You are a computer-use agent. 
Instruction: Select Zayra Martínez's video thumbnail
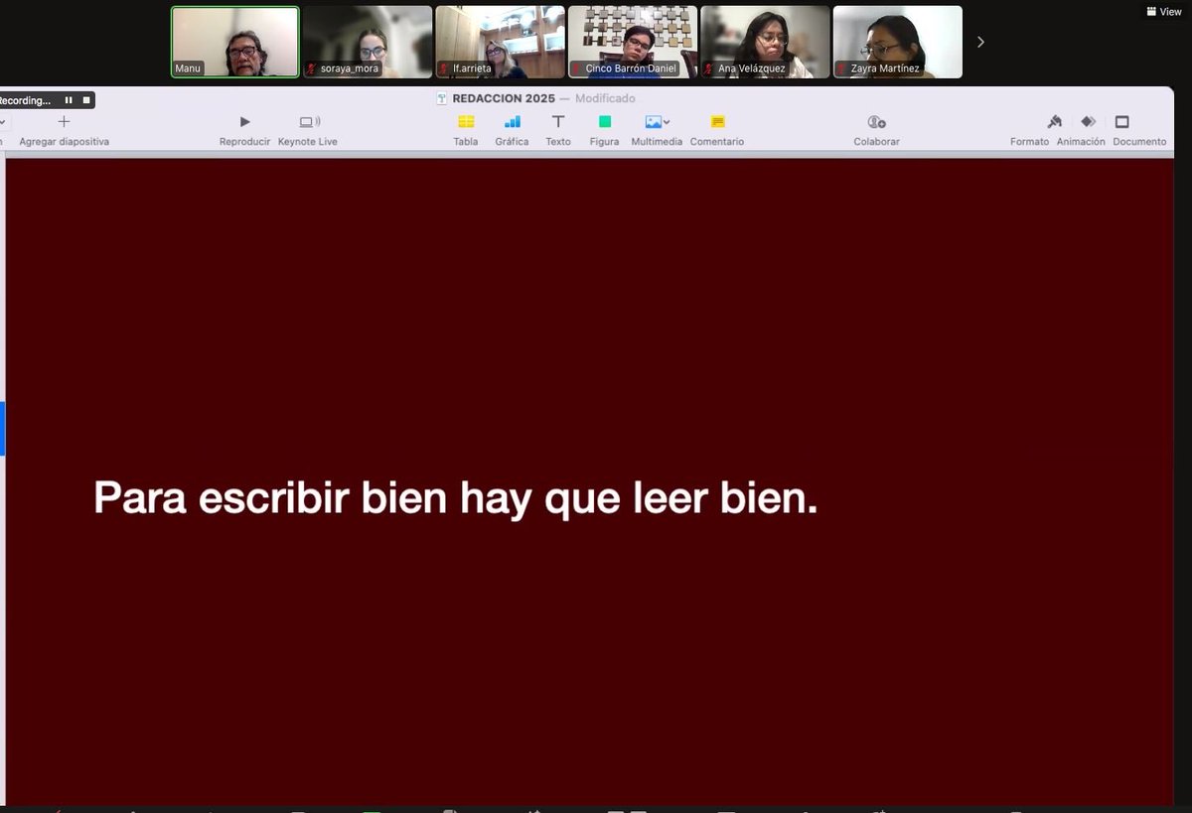click(x=897, y=42)
